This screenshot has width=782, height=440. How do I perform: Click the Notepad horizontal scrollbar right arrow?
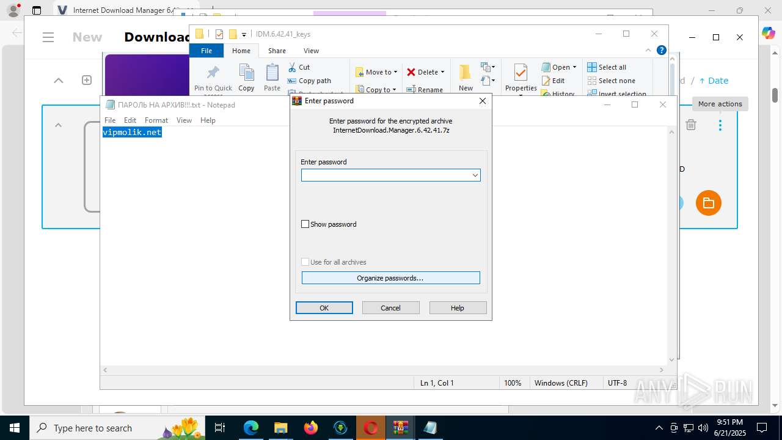pyautogui.click(x=662, y=370)
